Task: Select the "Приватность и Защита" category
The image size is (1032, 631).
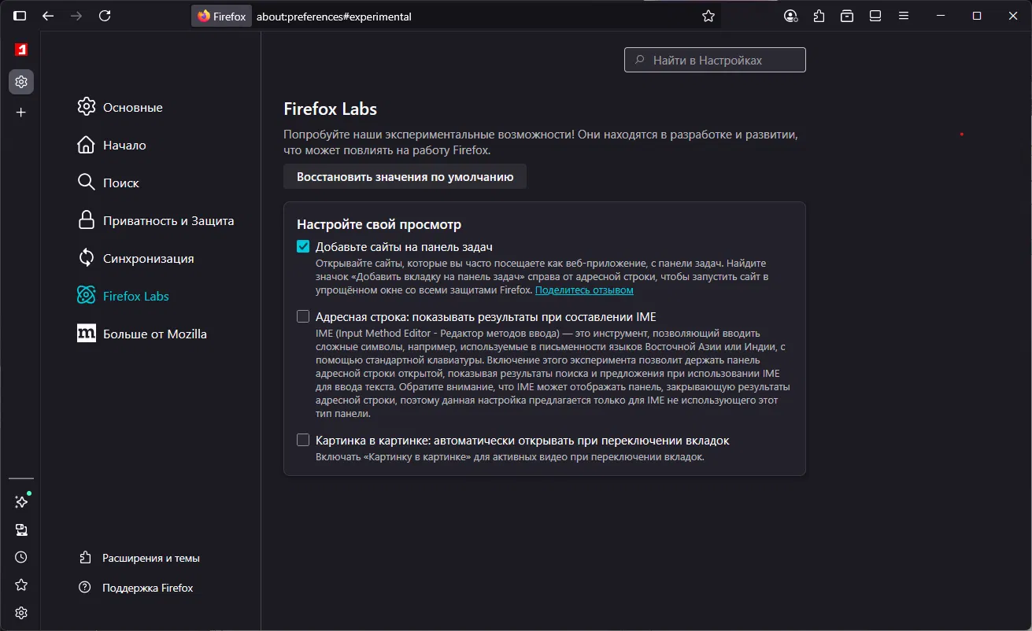Action: pyautogui.click(x=168, y=221)
